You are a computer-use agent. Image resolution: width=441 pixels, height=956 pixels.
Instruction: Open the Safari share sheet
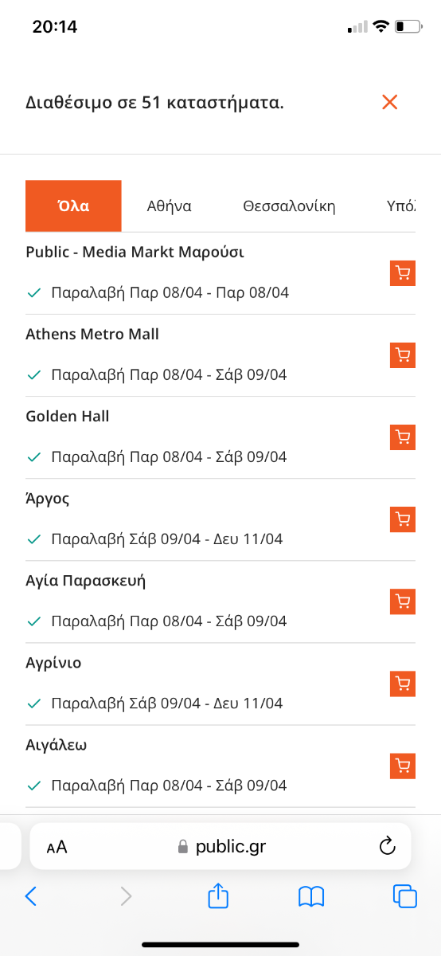point(219,895)
